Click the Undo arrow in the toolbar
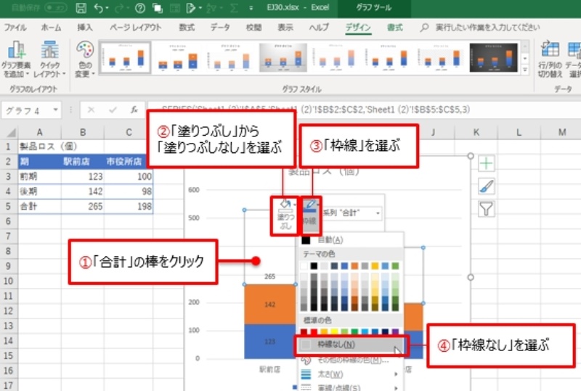The width and height of the screenshot is (581, 391). click(x=98, y=9)
